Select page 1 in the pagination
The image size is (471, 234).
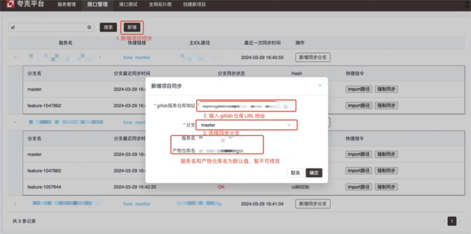tap(452, 221)
